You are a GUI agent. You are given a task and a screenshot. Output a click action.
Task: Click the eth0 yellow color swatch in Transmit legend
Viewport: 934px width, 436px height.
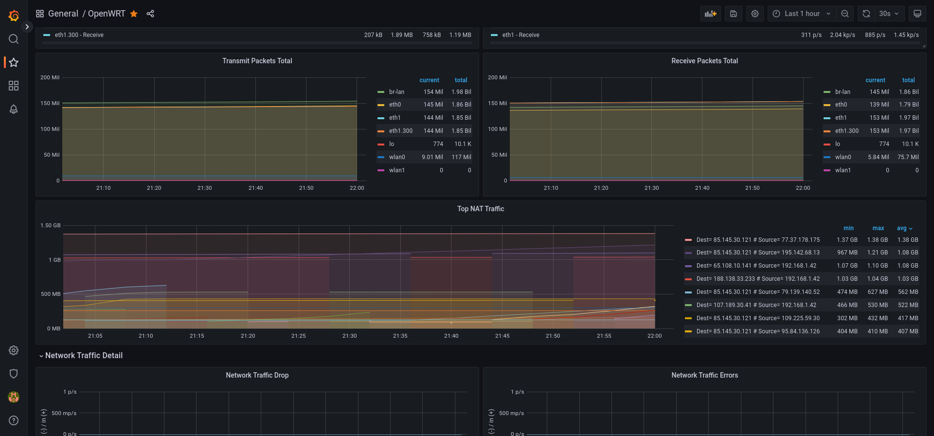click(381, 105)
